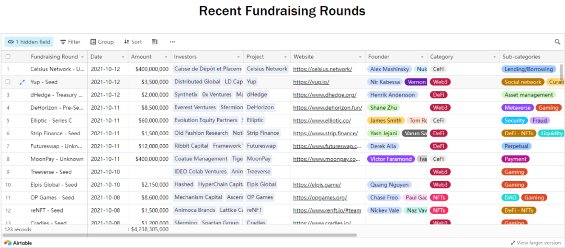Click the Alex Mashinsky founder tag

(389, 69)
